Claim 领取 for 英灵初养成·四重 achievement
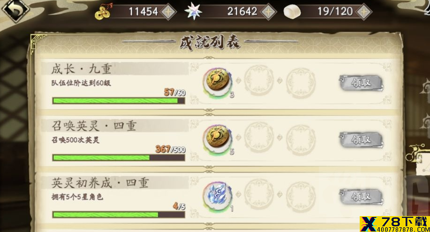This screenshot has height=232, width=430. coord(361,196)
